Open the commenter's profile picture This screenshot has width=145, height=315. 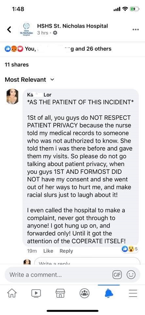tap(12, 96)
